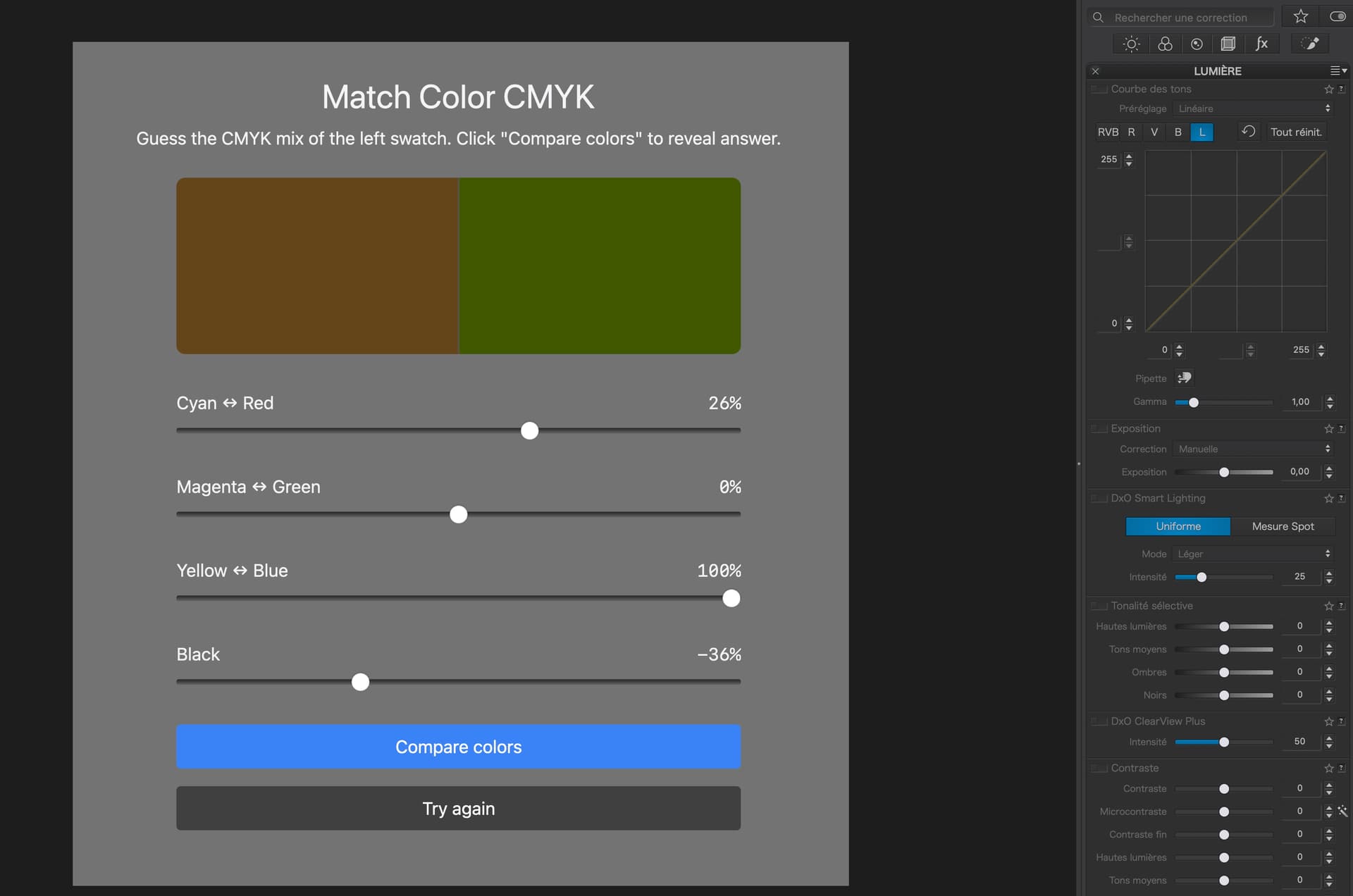Open the Préréglage Linéaire dropdown
Screen dimensions: 1353x896
1254,108
